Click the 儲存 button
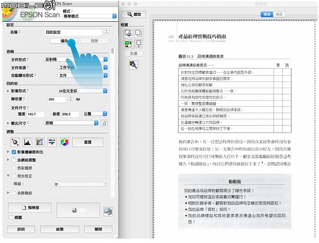The image size is (319, 243). click(x=64, y=41)
